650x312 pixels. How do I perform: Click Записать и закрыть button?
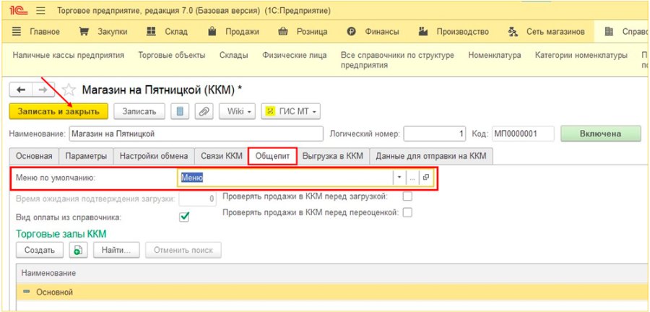coord(58,111)
